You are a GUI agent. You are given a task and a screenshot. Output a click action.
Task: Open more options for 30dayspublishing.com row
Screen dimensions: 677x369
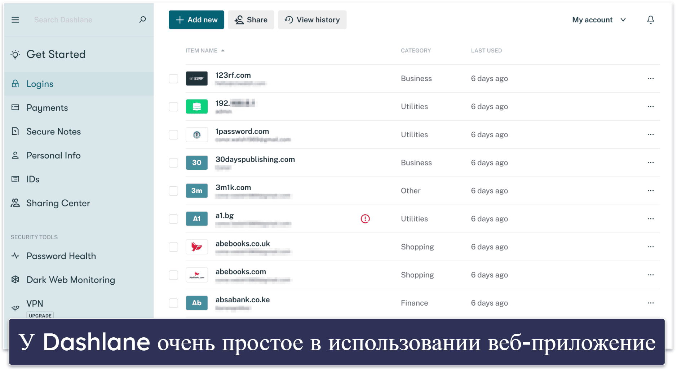651,163
